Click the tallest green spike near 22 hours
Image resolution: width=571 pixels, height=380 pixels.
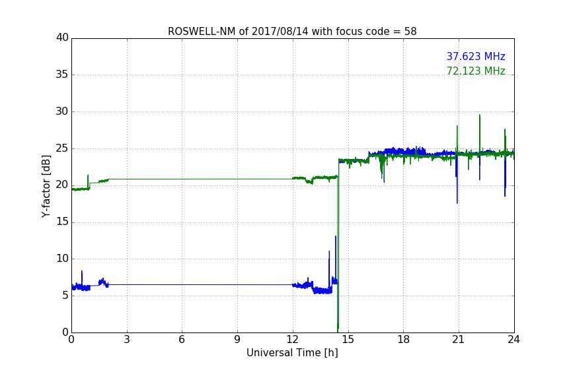coord(480,133)
